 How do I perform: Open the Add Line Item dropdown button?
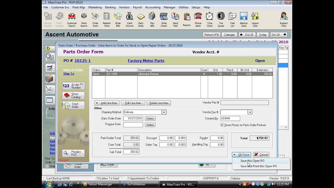107,103
